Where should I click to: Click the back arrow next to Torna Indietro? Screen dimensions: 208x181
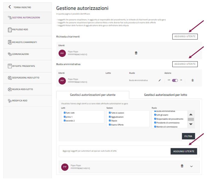pyautogui.click(x=10, y=7)
